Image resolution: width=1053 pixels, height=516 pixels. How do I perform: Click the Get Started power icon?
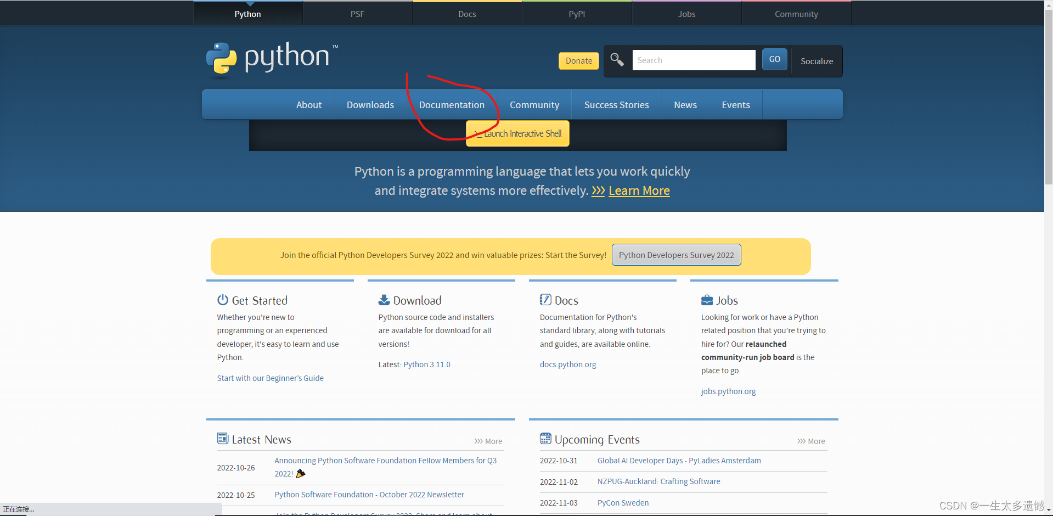pyautogui.click(x=222, y=300)
